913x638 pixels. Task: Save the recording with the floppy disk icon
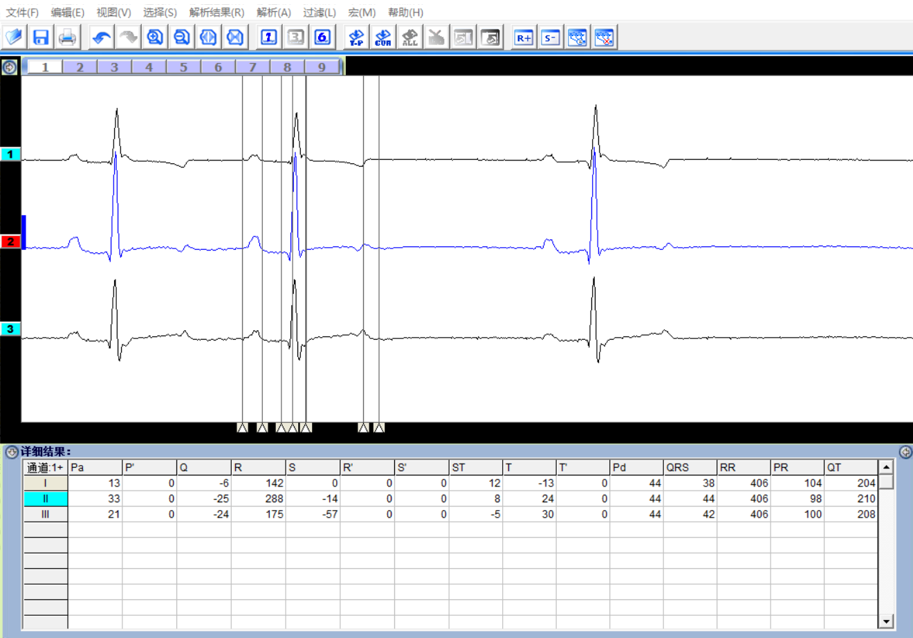tap(41, 37)
